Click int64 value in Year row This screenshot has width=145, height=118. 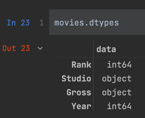coord(119,106)
